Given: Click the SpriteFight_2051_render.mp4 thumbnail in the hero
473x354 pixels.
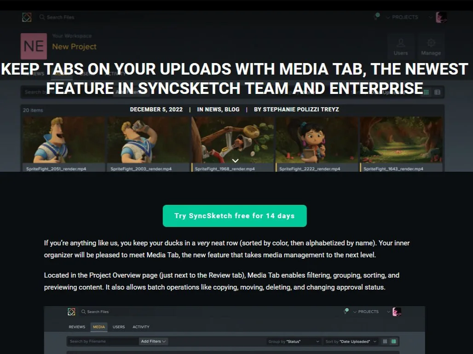Looking at the screenshot, I should pos(63,140).
